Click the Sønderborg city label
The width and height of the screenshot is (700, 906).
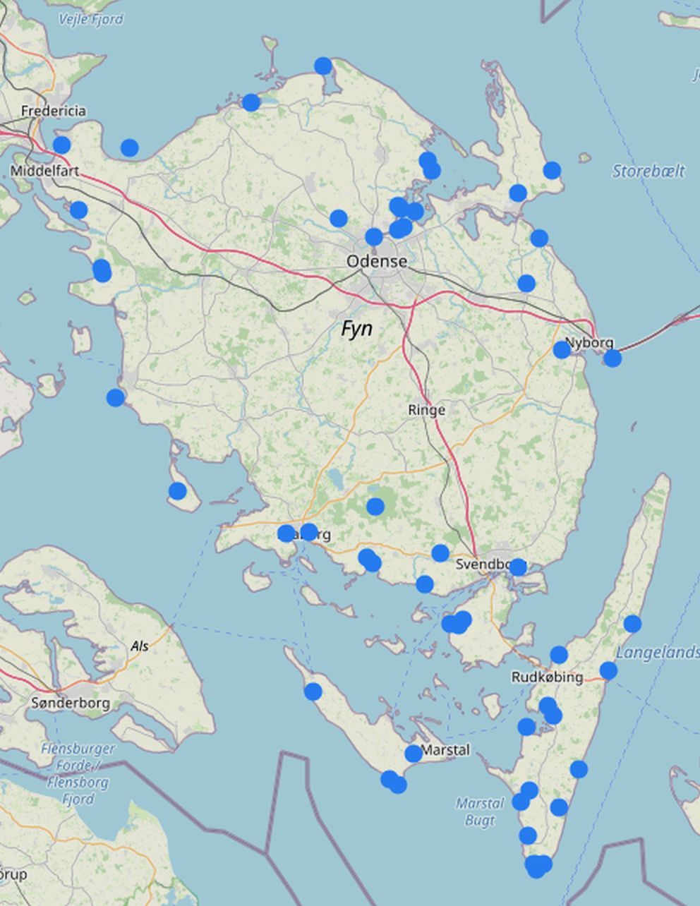click(71, 703)
